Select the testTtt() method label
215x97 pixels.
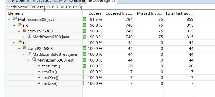(x=49, y=72)
